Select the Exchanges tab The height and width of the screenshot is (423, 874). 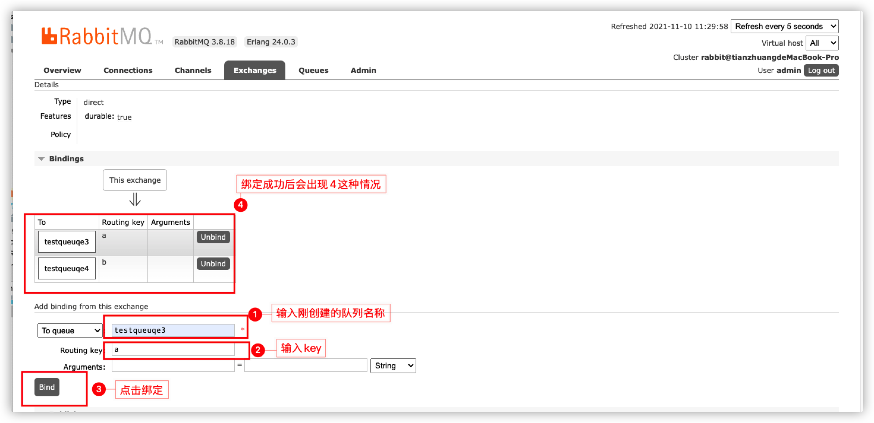[x=254, y=70]
